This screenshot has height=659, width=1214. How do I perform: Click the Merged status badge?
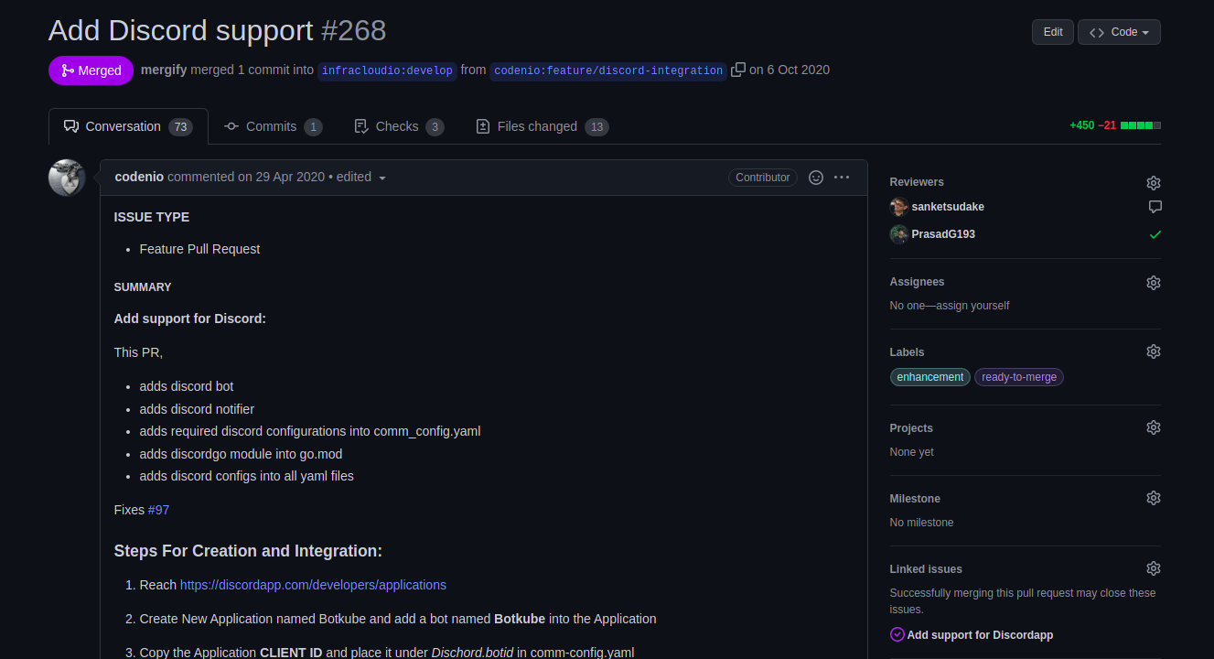(x=91, y=70)
